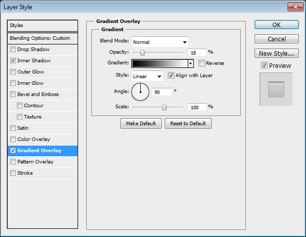Viewport: 306px width, 237px height.
Task: Enable the Drop Shadow checkbox
Action: (x=13, y=50)
